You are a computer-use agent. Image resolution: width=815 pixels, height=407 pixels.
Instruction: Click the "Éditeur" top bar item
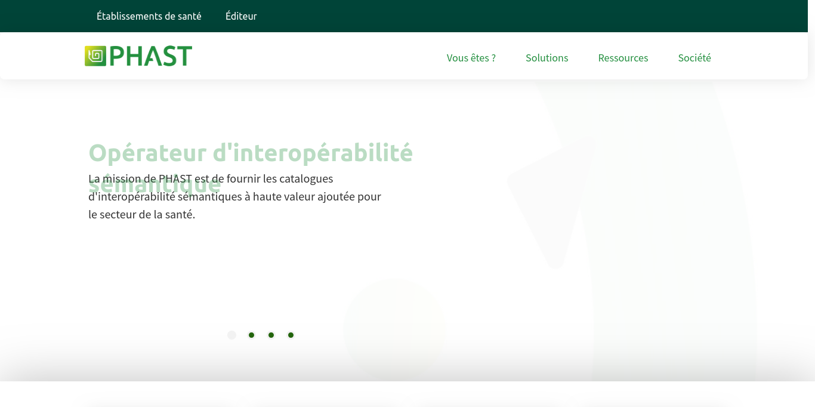click(x=241, y=16)
